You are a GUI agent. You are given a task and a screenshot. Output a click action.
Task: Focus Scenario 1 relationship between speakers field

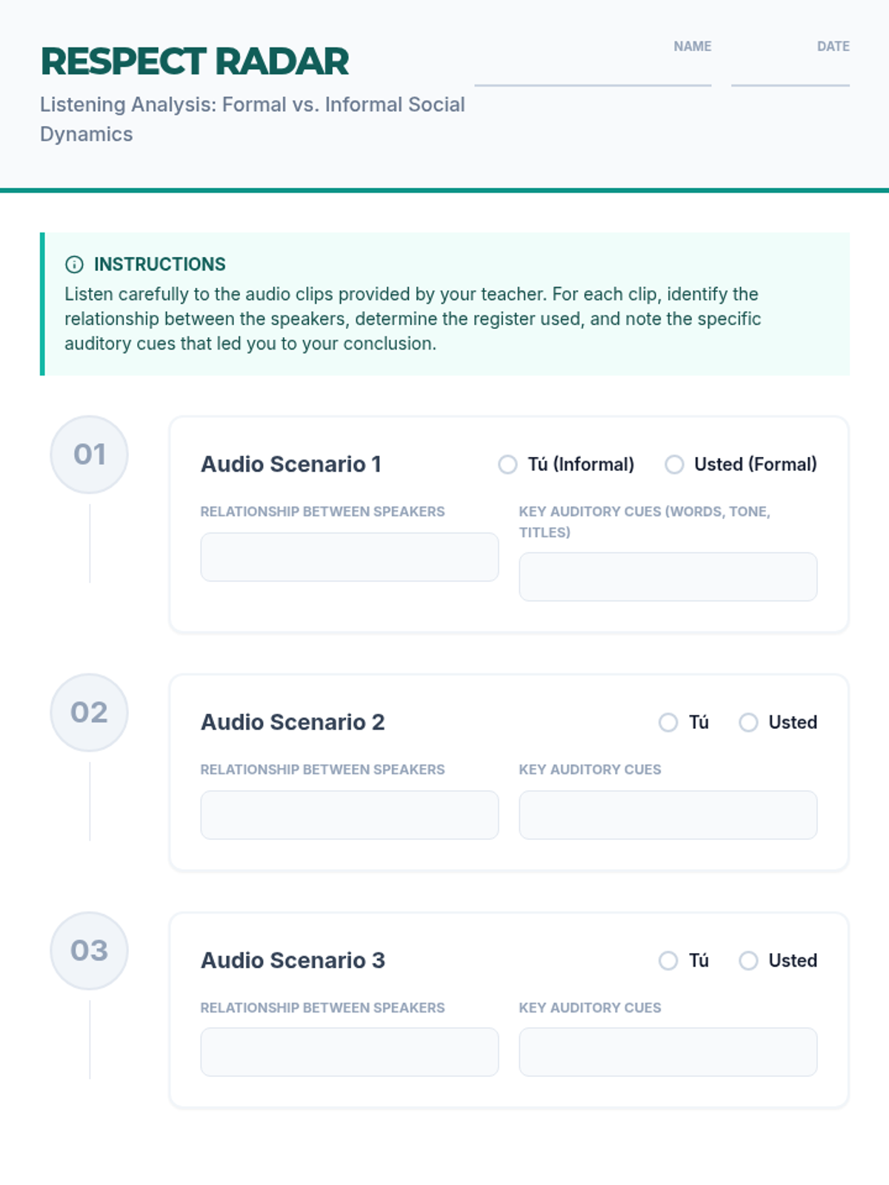349,557
